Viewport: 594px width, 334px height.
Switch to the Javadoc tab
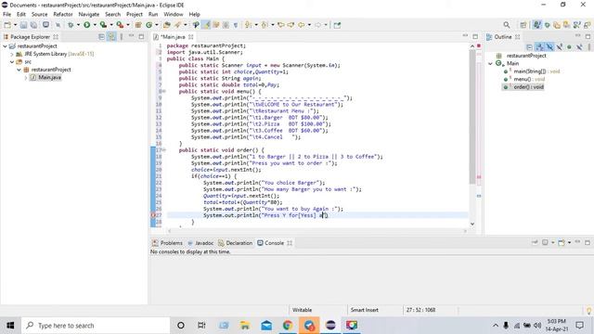click(x=200, y=243)
